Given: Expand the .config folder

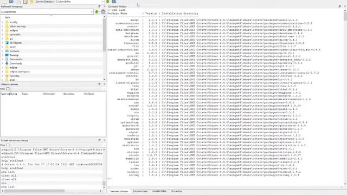Looking at the screenshot, I should (x=2, y=22).
